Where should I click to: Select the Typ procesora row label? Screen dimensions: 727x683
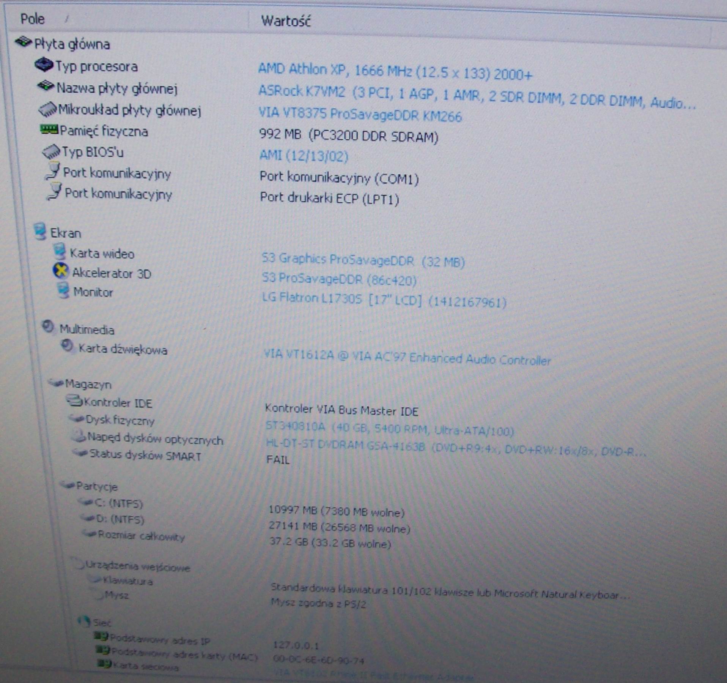point(97,67)
